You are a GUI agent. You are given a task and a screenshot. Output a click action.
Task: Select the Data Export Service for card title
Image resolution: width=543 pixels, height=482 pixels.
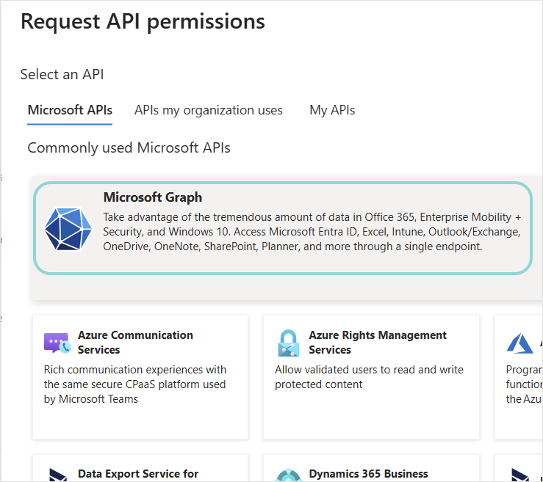point(138,474)
